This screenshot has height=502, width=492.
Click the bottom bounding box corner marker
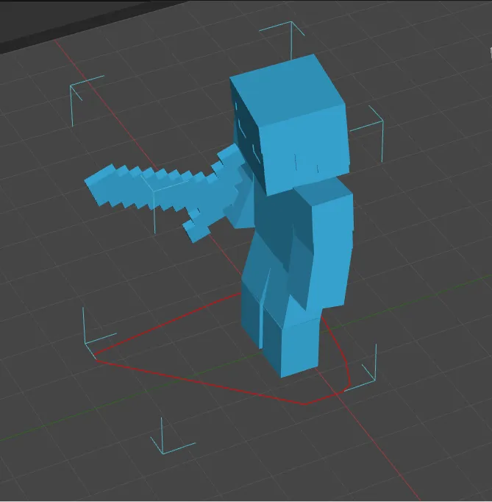pos(170,439)
